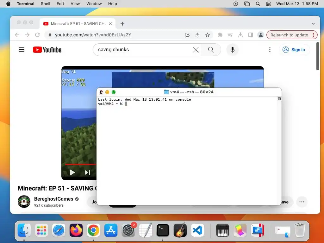Clear the YouTube search query
Screen dimensions: 324x243
tap(196, 50)
